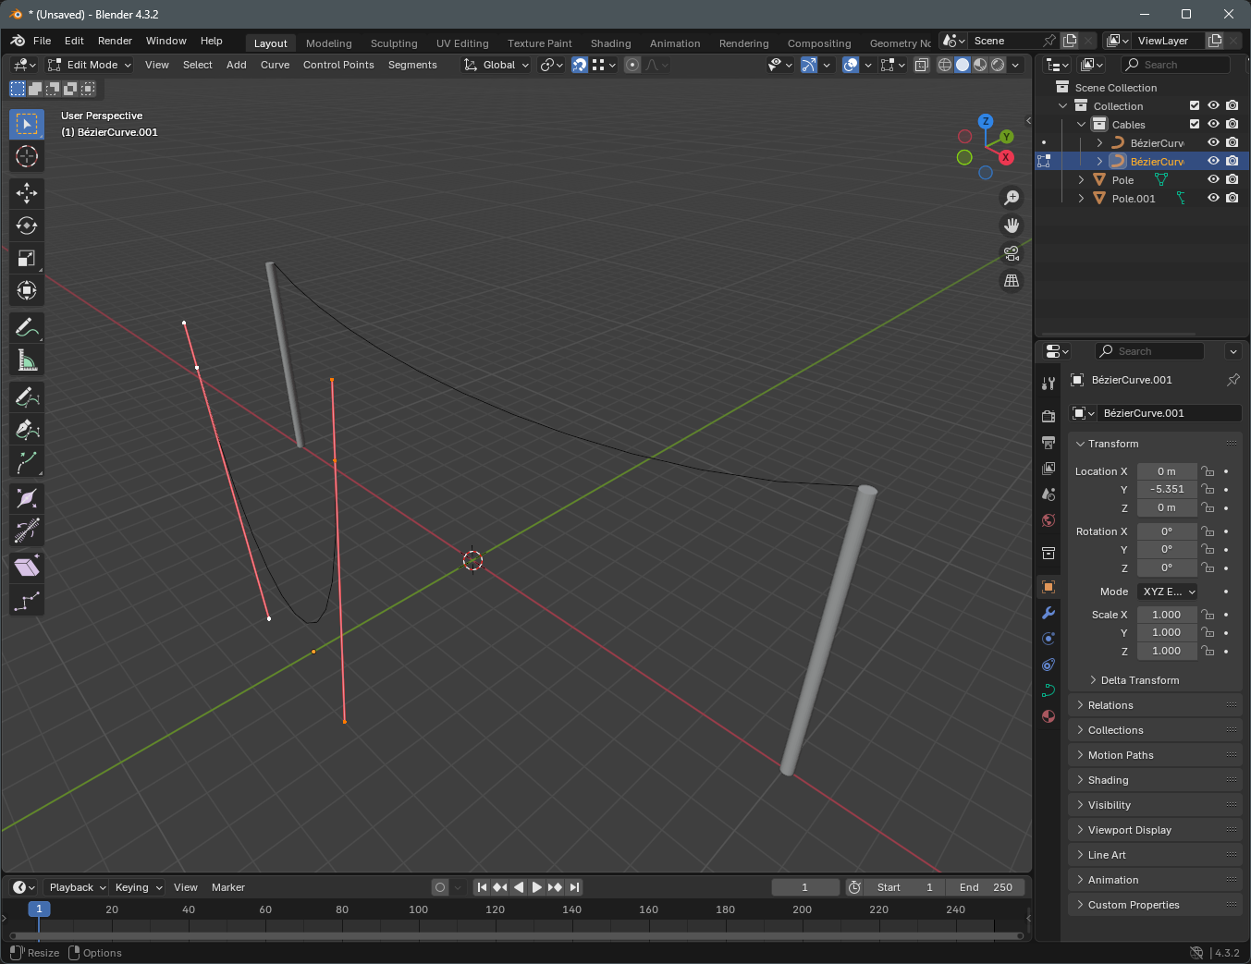Expand the Viewport Display panel
Image resolution: width=1251 pixels, height=964 pixels.
[x=1129, y=830]
